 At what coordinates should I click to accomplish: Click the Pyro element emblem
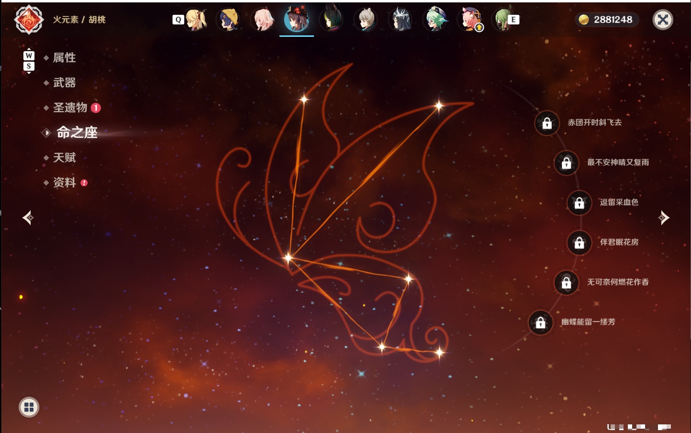(29, 20)
